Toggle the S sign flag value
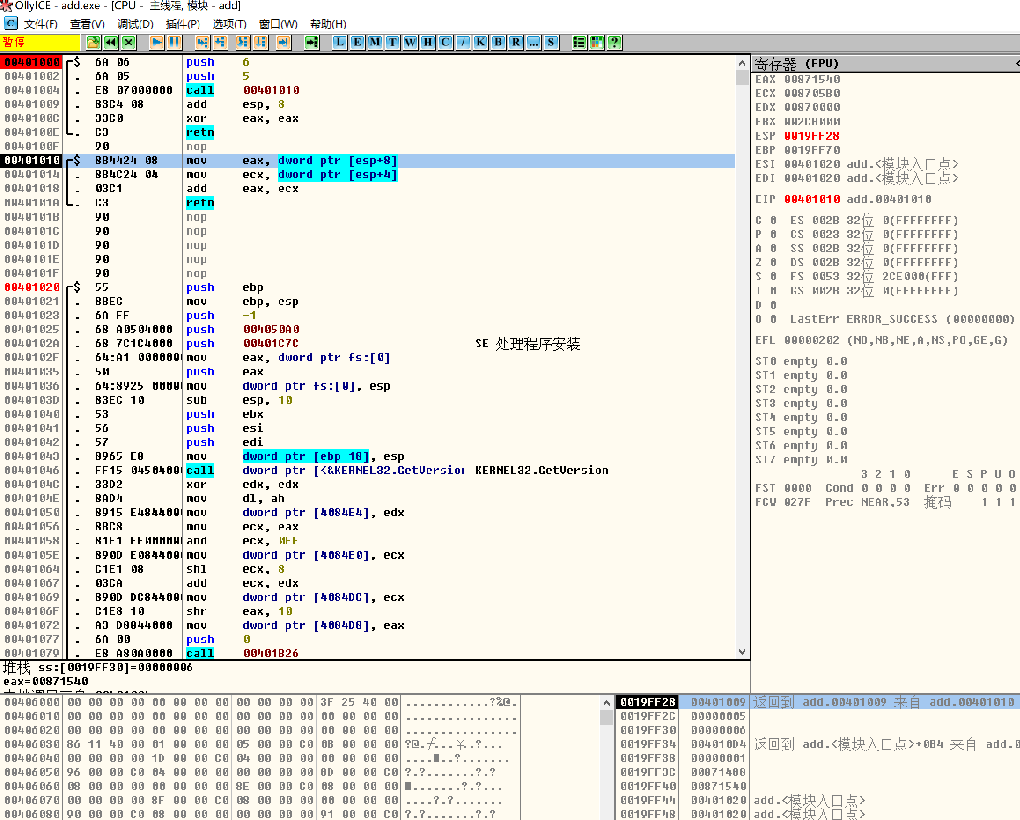This screenshot has height=820, width=1020. (x=773, y=277)
